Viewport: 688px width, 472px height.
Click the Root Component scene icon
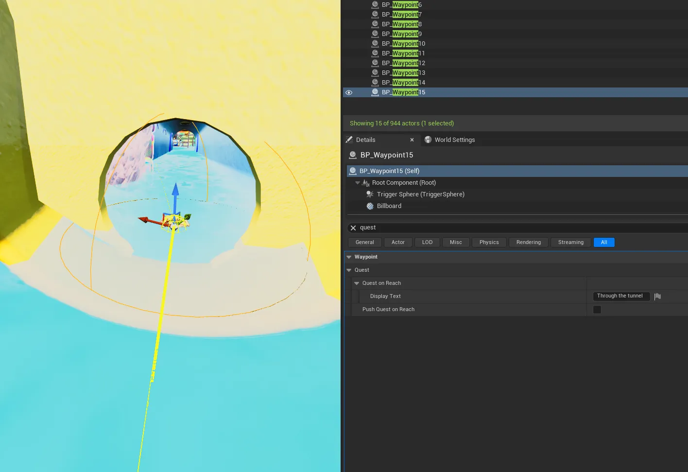tap(366, 183)
